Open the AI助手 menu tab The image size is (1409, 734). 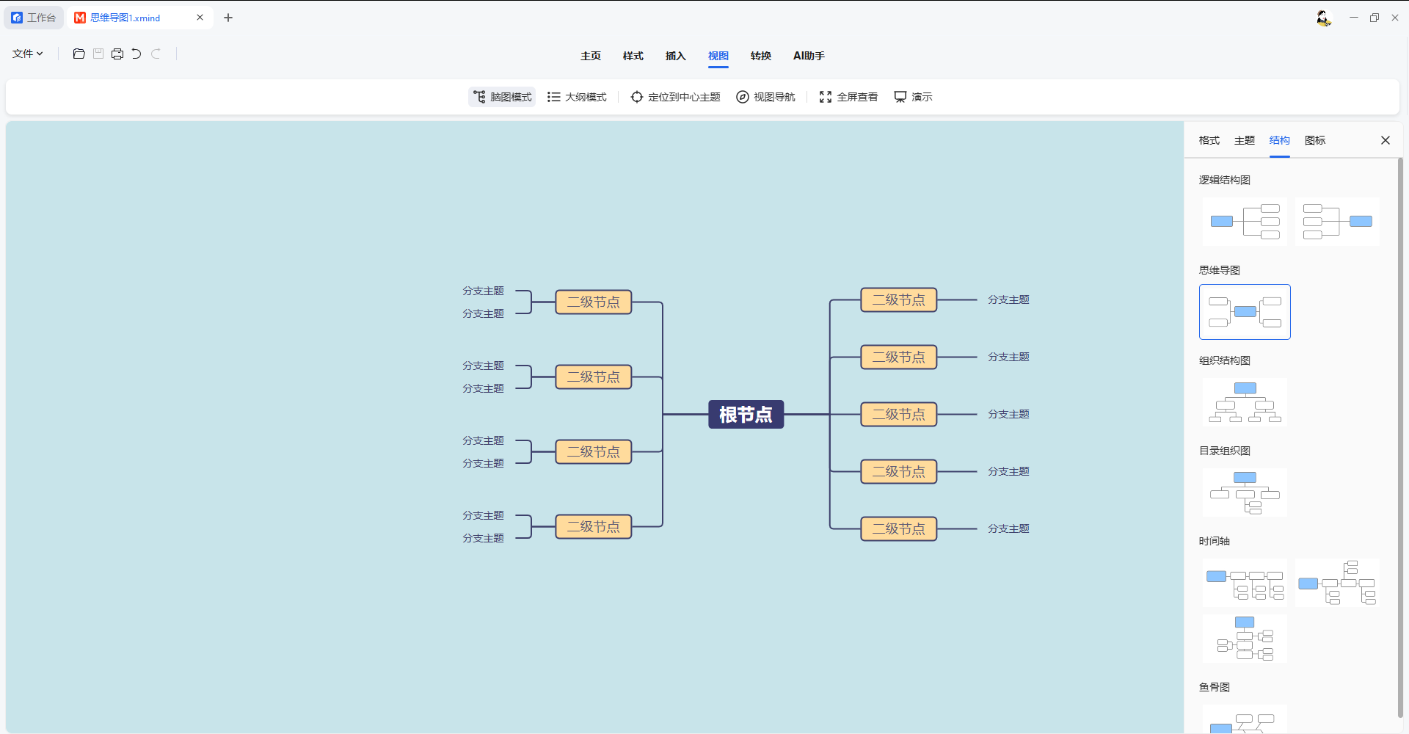click(809, 56)
